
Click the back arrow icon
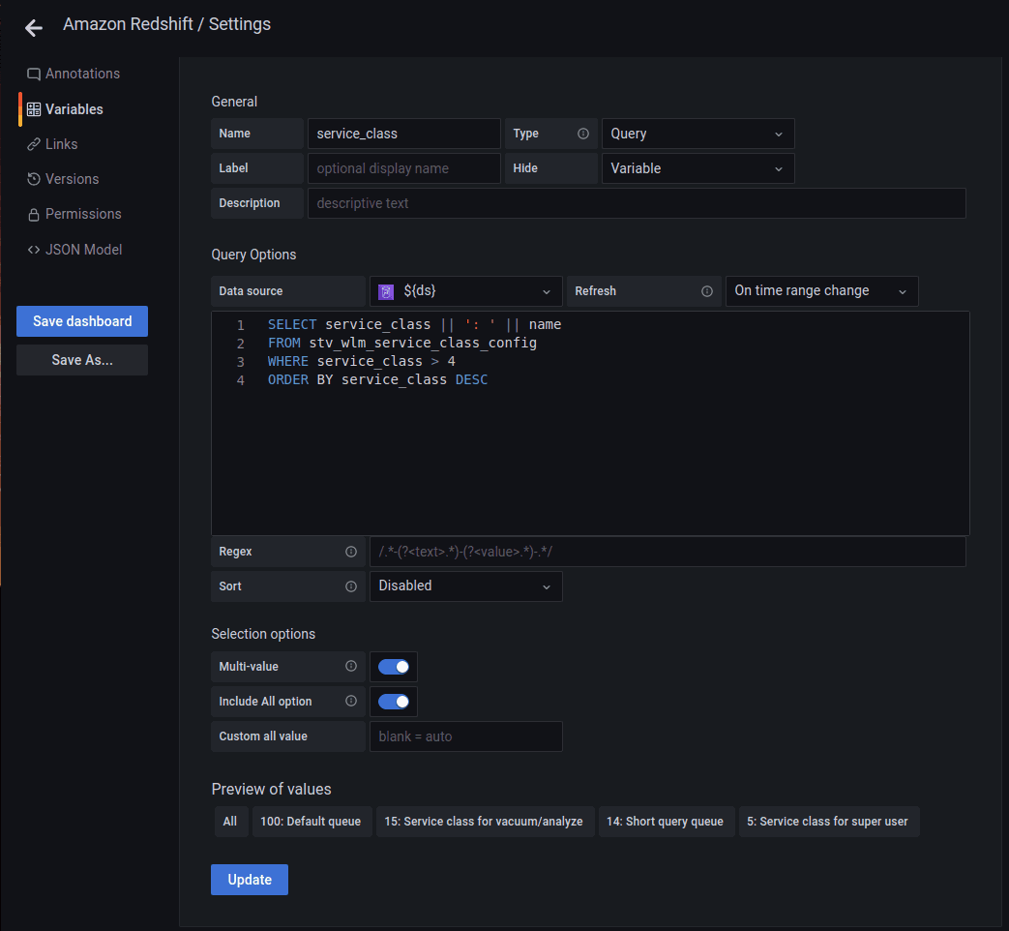[34, 28]
